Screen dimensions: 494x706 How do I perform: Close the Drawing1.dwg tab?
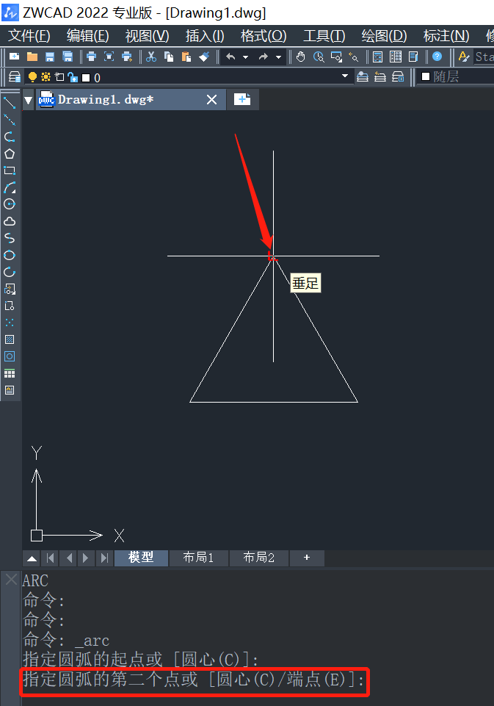(x=211, y=100)
